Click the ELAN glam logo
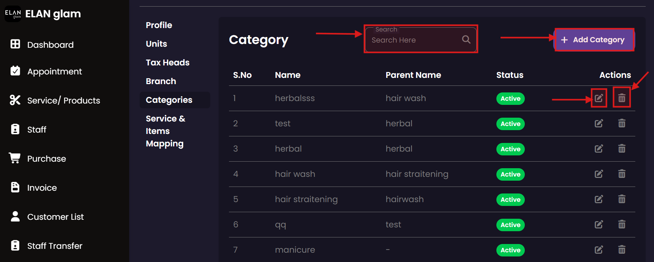Screen dimensions: 654x262 (x=13, y=14)
